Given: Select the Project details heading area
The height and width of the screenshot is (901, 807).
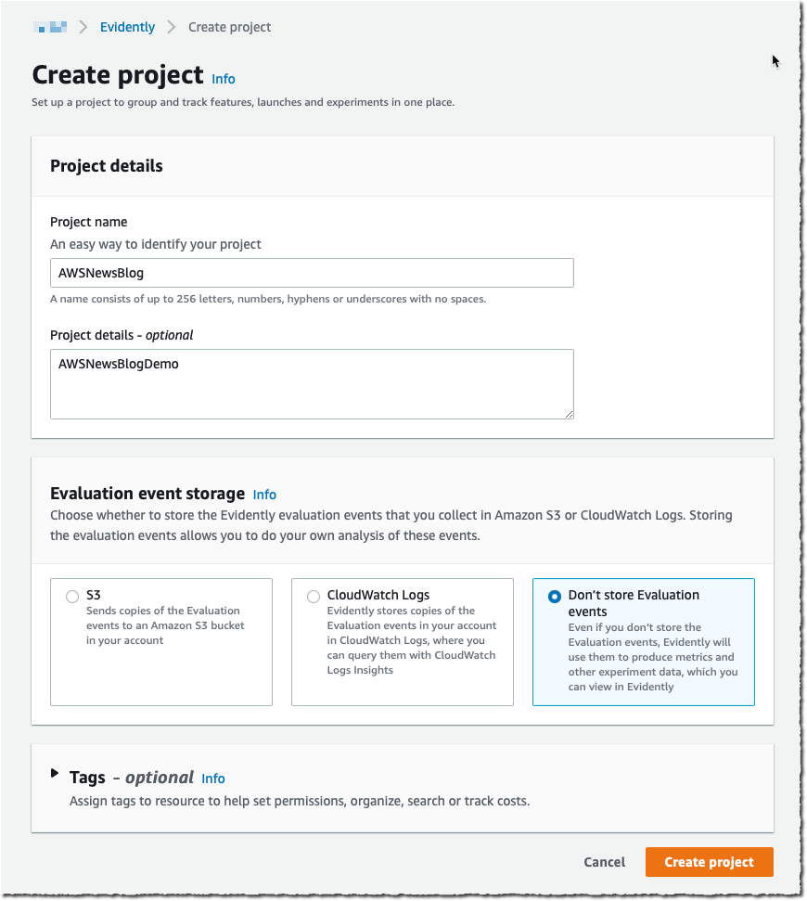Looking at the screenshot, I should [x=106, y=166].
